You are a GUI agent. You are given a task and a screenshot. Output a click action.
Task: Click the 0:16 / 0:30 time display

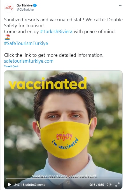pos(97,185)
